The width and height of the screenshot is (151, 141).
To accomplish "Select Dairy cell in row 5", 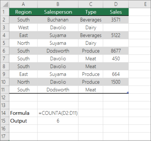I will pos(91,43).
